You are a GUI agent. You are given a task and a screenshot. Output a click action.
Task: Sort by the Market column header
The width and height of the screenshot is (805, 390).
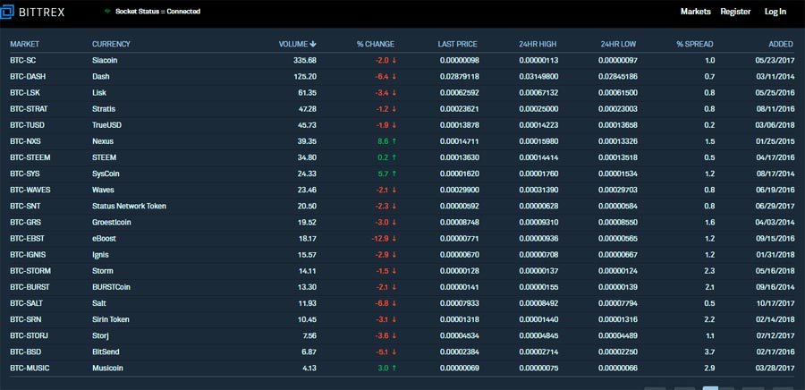pos(25,44)
